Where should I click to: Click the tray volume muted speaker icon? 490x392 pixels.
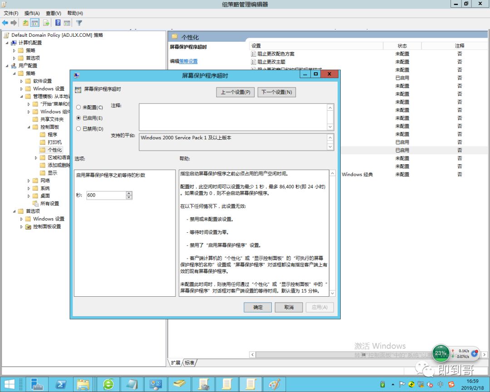tap(430, 384)
